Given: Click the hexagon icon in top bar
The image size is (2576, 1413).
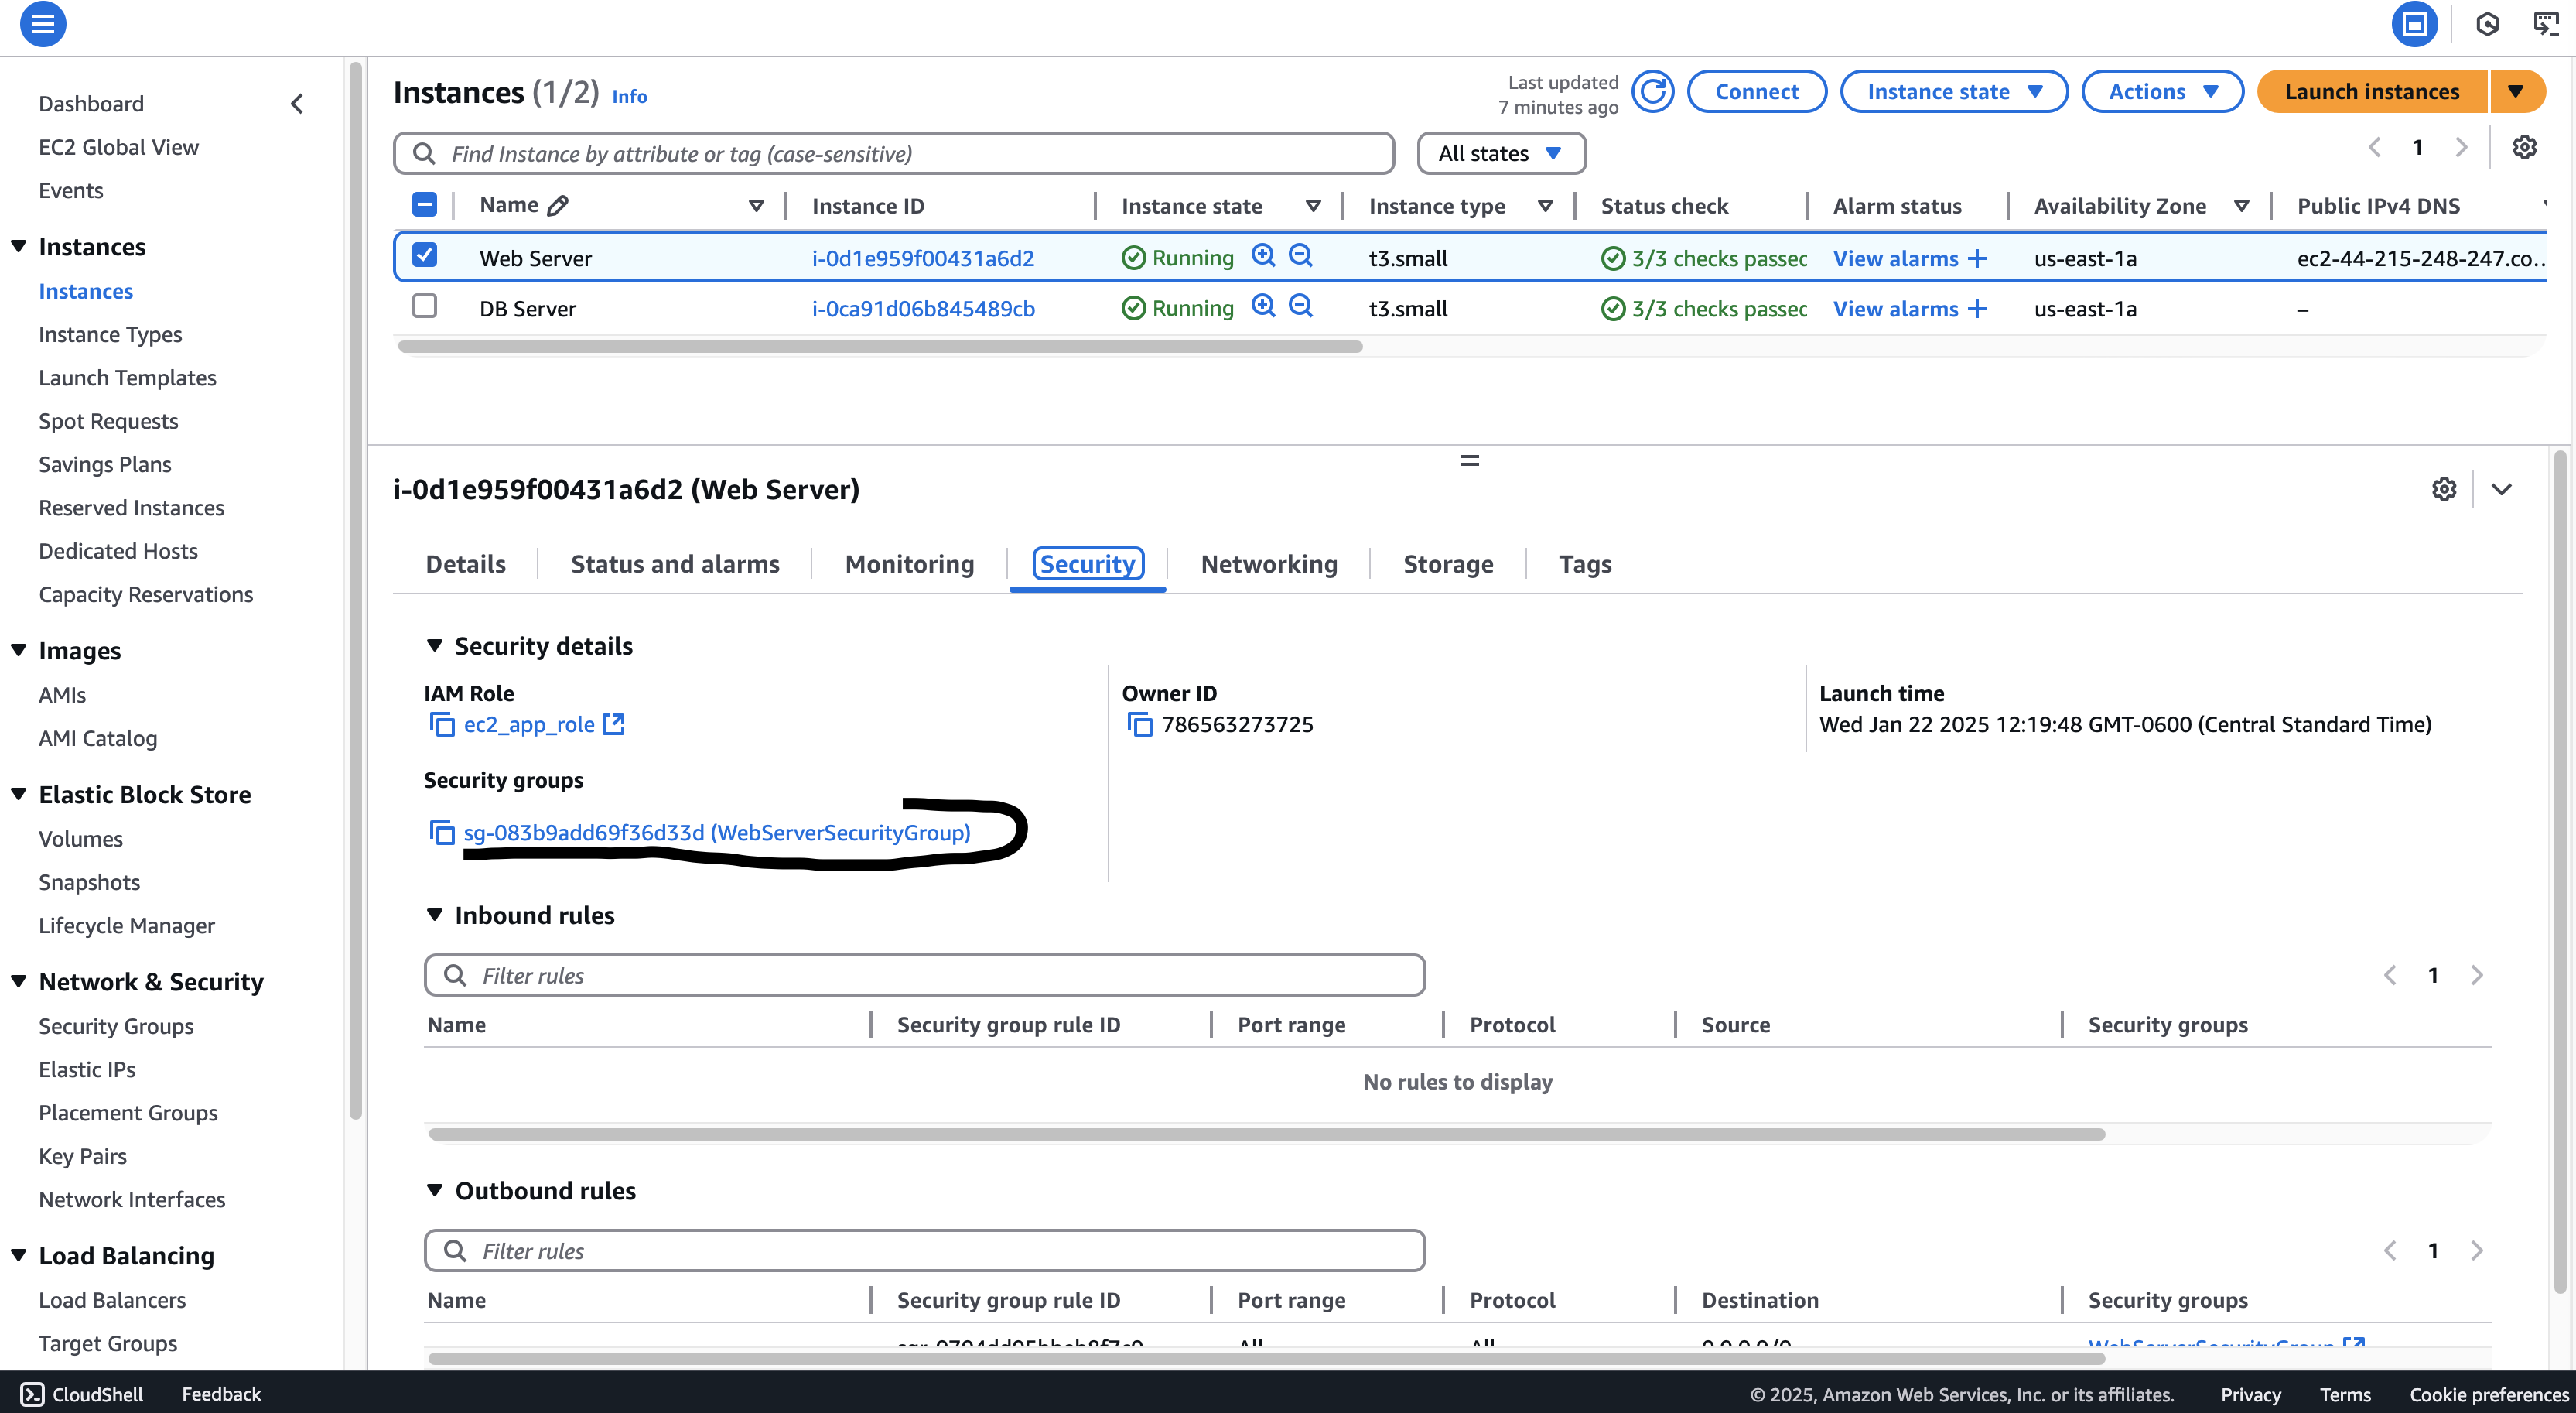Looking at the screenshot, I should [x=2487, y=24].
